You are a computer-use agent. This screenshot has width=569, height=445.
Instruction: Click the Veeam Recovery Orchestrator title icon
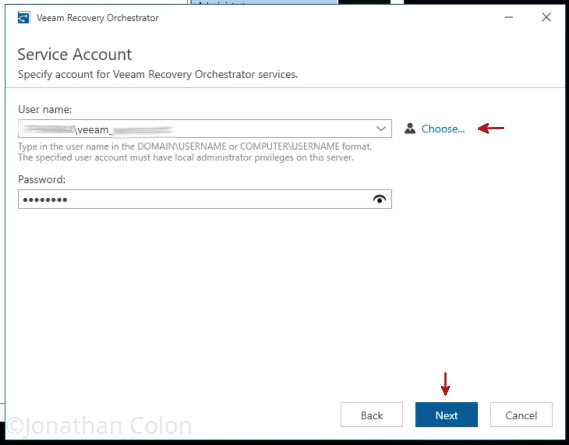(24, 18)
